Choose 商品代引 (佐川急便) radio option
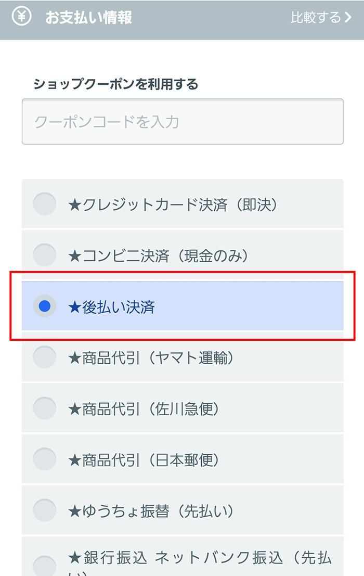 45,408
